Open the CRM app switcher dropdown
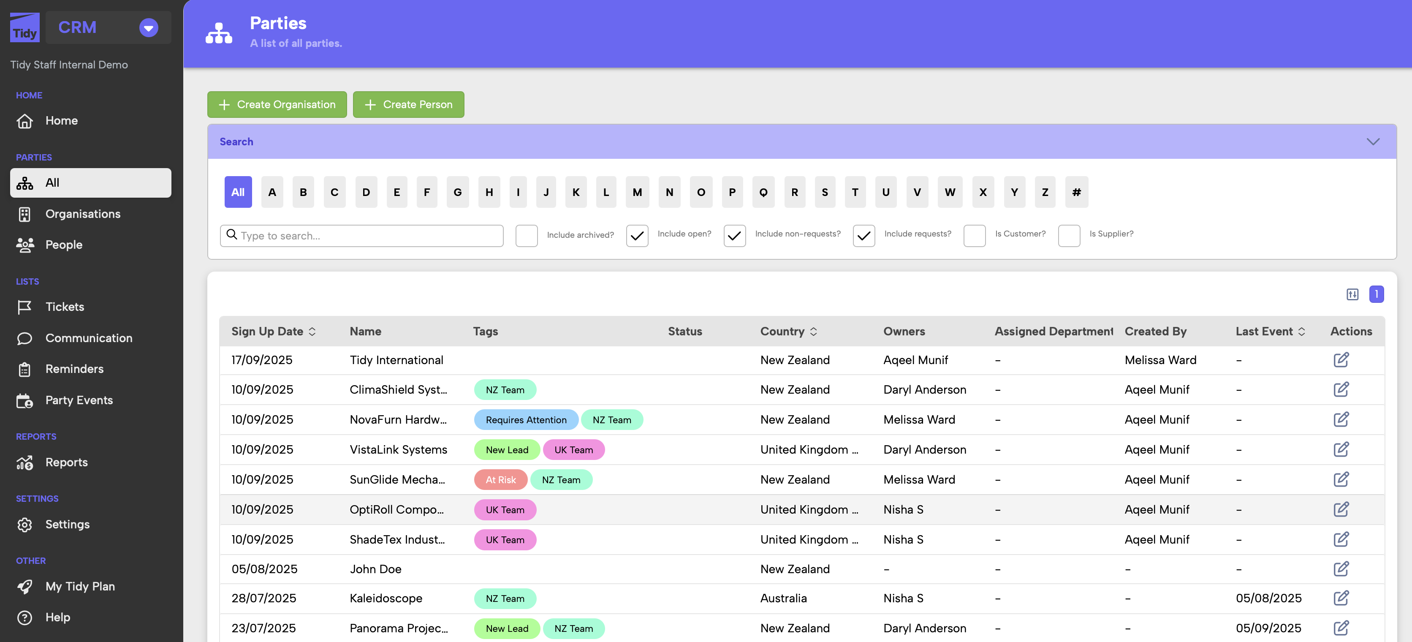The image size is (1412, 642). (x=148, y=27)
